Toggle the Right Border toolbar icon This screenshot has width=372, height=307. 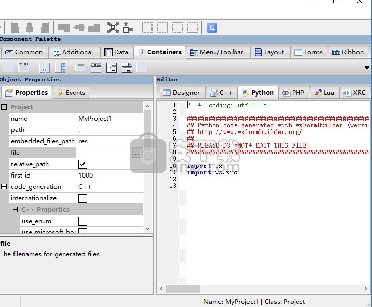162,27
